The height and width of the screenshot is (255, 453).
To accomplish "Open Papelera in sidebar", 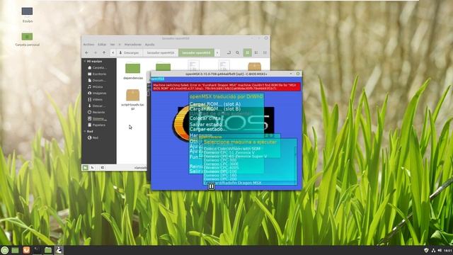I will (97, 125).
